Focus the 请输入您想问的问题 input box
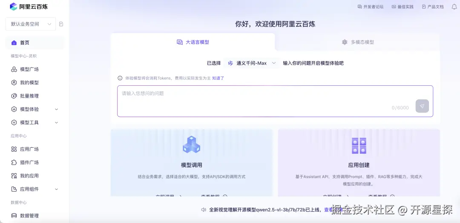 click(275, 101)
